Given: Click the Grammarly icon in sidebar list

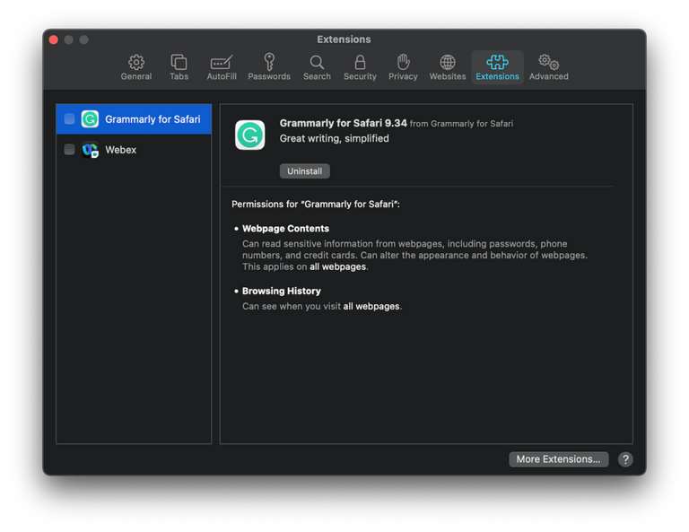Looking at the screenshot, I should (x=90, y=119).
